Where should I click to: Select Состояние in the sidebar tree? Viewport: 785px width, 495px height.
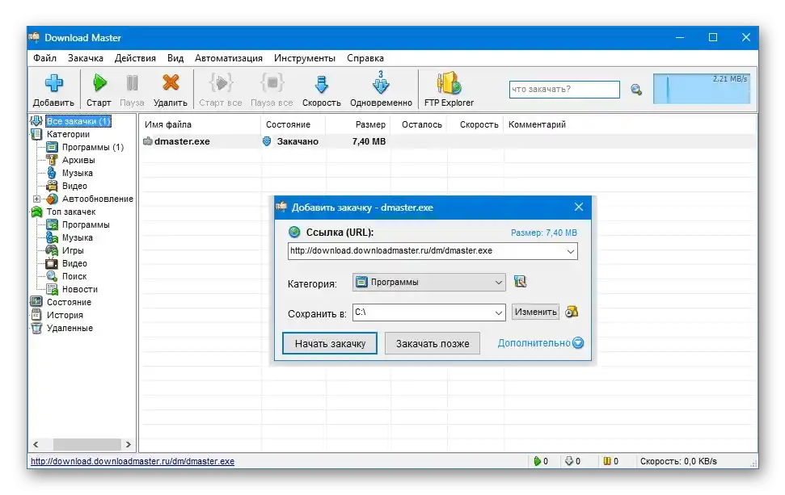[x=69, y=303]
